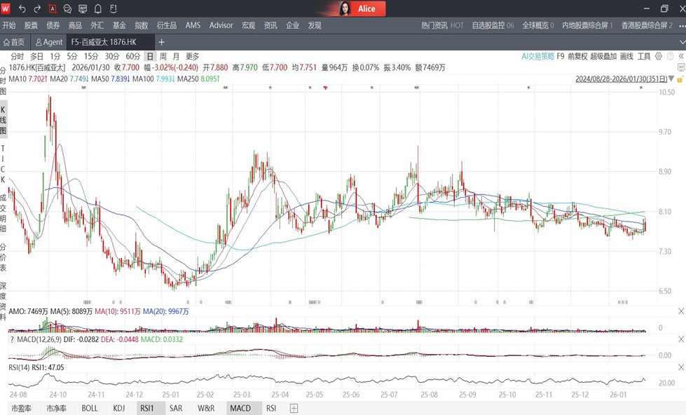
Task: Click the F1 help icon
Action: [114, 8]
